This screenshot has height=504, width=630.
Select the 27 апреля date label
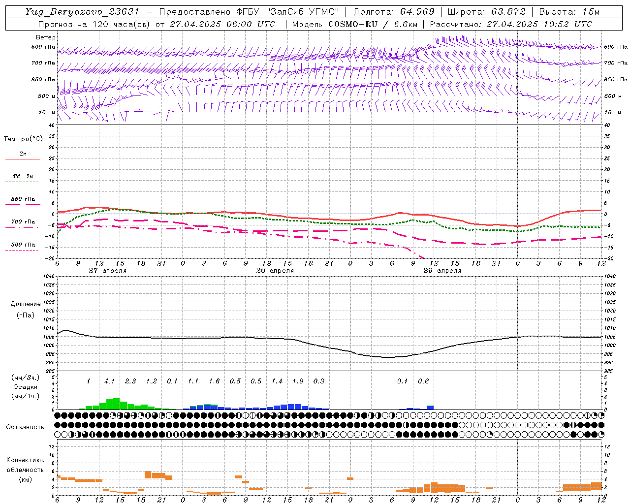(x=107, y=271)
